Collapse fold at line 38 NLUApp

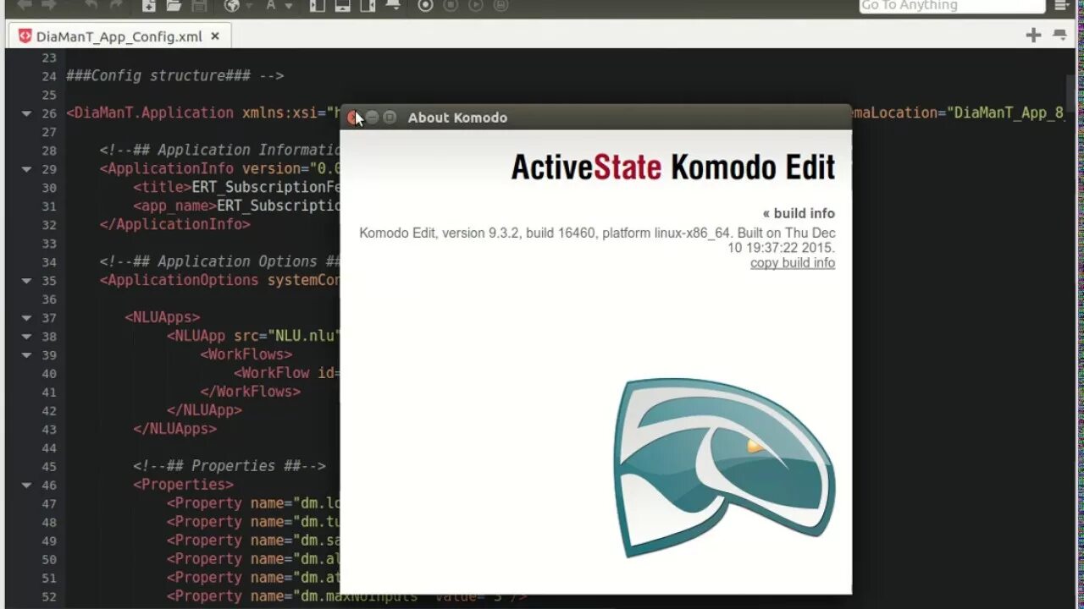[x=26, y=337]
